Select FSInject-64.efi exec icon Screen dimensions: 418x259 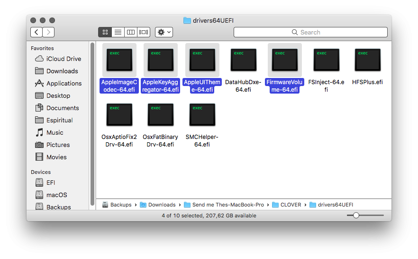coord(326,60)
